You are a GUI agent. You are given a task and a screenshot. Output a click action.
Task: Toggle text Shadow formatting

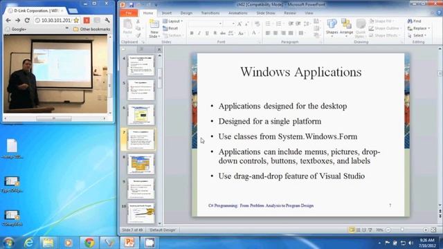tap(215, 33)
